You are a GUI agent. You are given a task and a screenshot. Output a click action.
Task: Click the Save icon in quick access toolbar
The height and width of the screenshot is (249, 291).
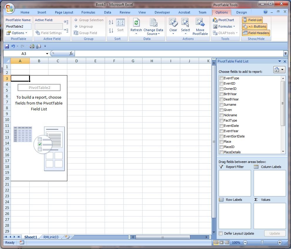7,46
